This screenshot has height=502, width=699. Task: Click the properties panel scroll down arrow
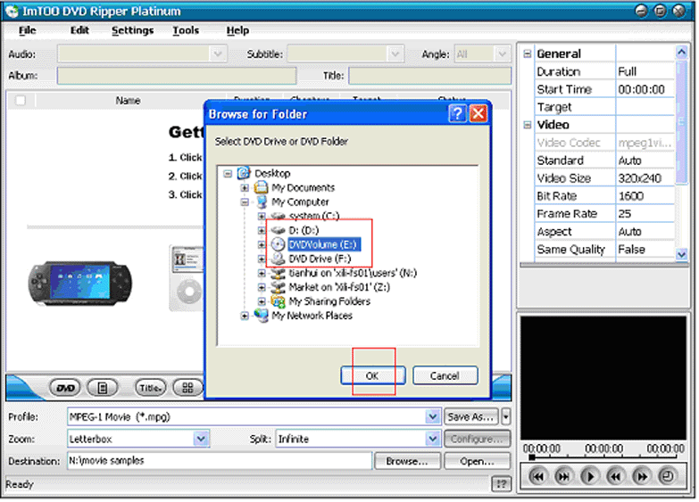683,256
